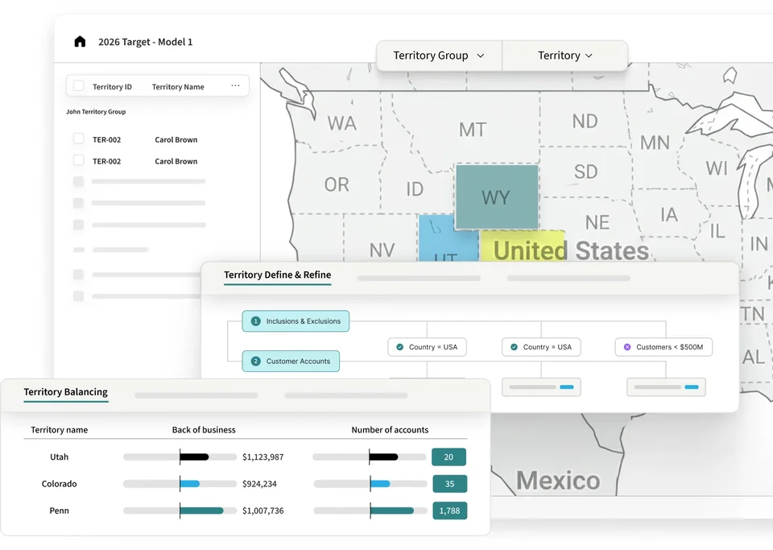Select the Territory Balancing tab

pos(65,392)
